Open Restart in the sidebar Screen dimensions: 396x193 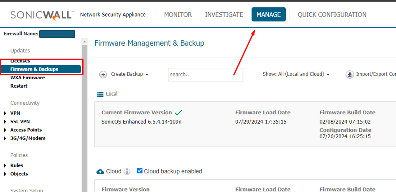19,86
